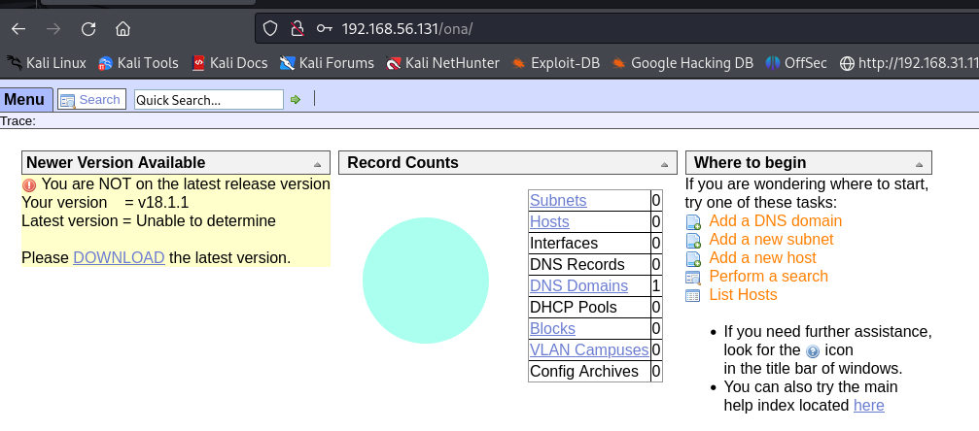Click the icon beside Add a new host

693,259
